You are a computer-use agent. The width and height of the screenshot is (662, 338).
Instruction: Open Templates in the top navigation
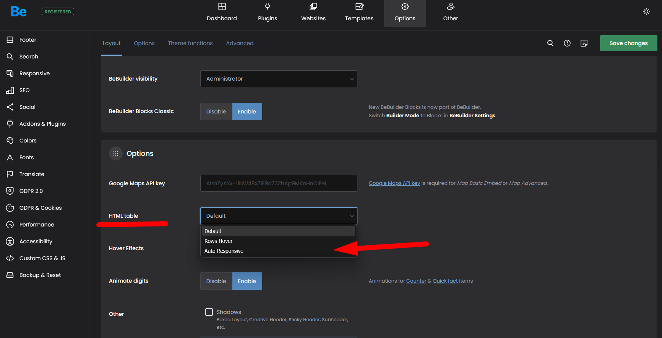pyautogui.click(x=359, y=13)
